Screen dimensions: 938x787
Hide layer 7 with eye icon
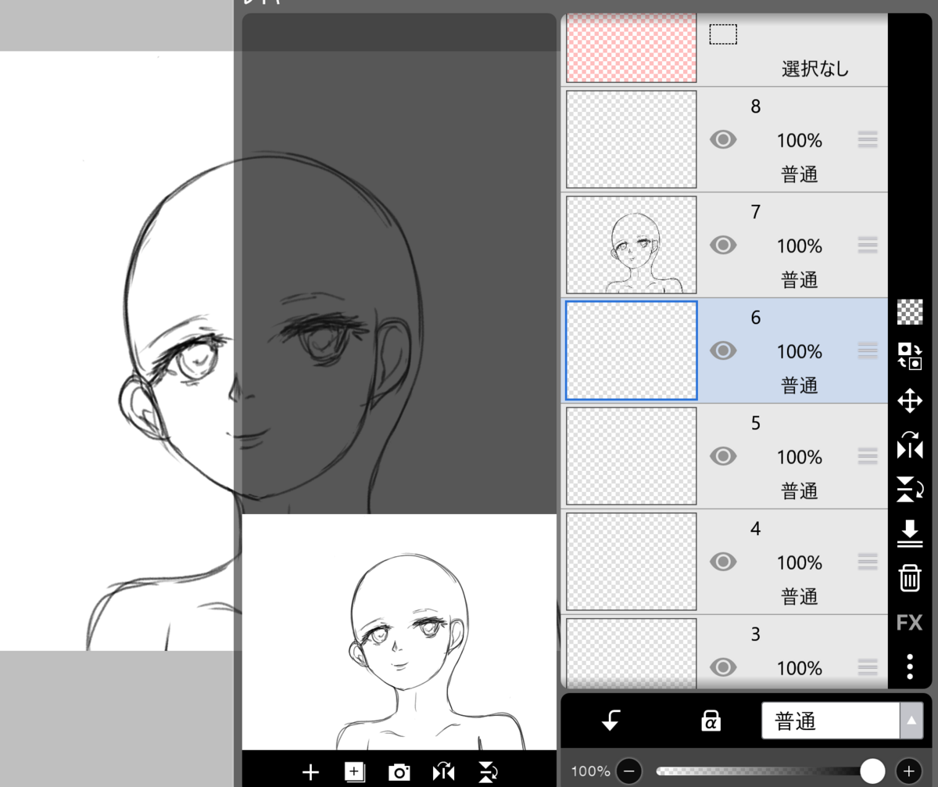724,246
